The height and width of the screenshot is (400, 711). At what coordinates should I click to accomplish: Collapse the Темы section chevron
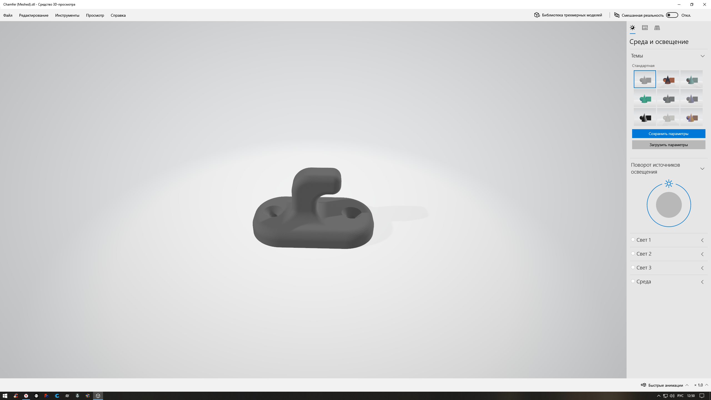(x=702, y=56)
